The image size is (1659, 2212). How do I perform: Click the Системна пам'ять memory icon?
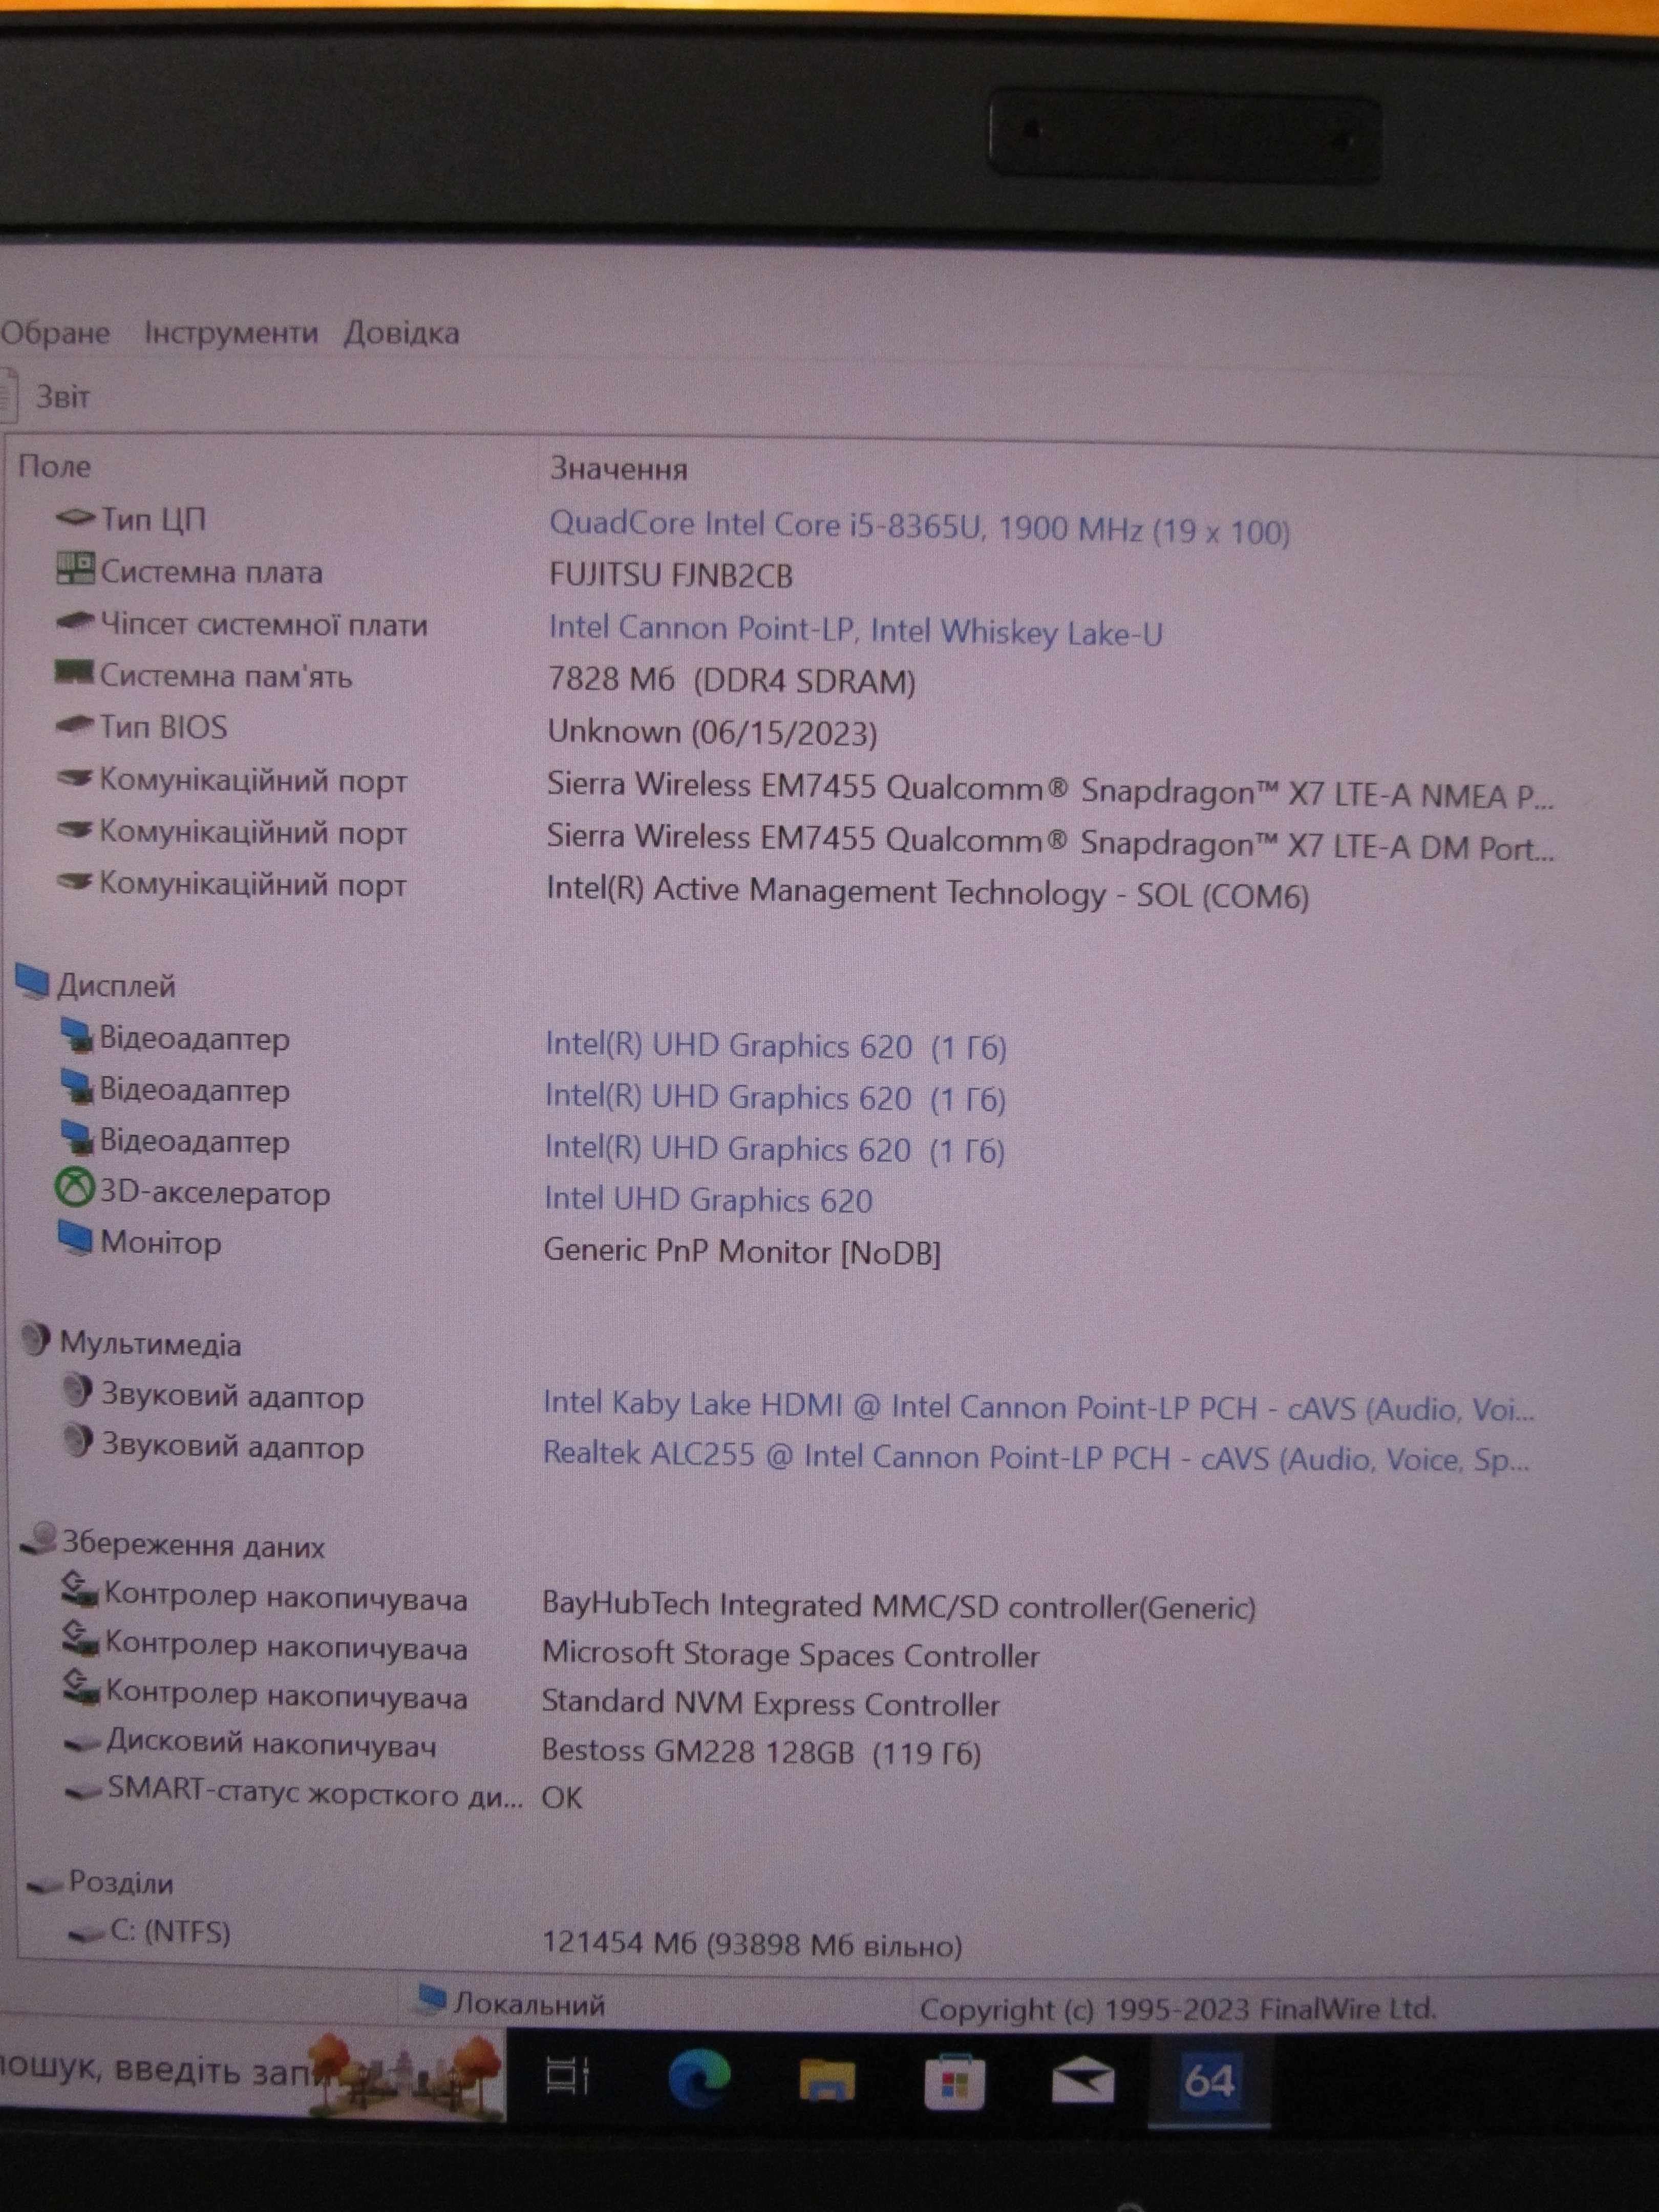pos(73,673)
